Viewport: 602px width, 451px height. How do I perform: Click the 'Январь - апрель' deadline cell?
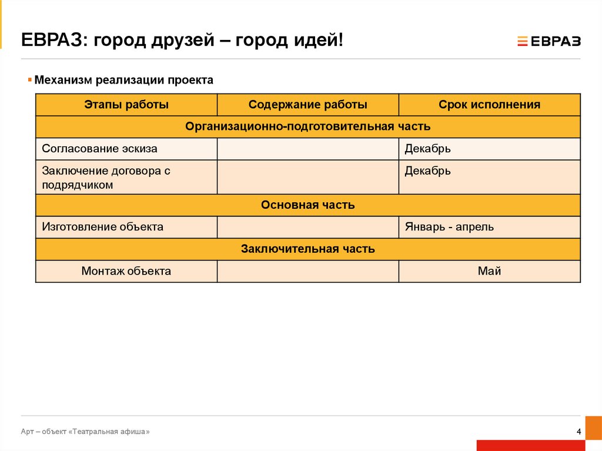[x=490, y=227]
